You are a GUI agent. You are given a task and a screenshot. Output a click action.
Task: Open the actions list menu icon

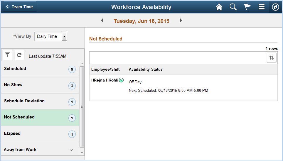[261, 7]
